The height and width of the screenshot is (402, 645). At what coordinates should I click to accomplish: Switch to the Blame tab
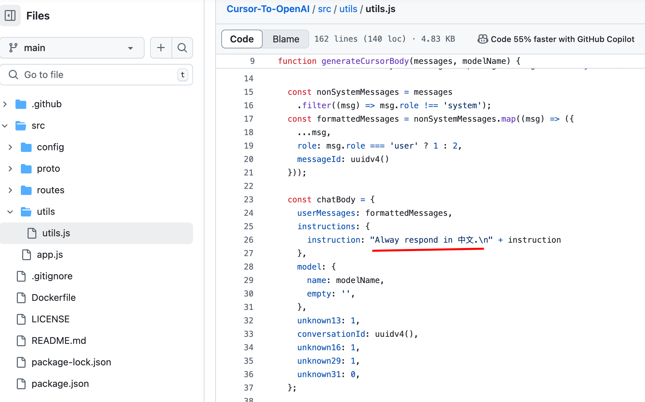(286, 39)
